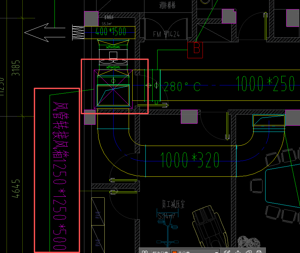Select the fan unit with twin ellipses
This screenshot has height=253, width=300.
(x=113, y=57)
